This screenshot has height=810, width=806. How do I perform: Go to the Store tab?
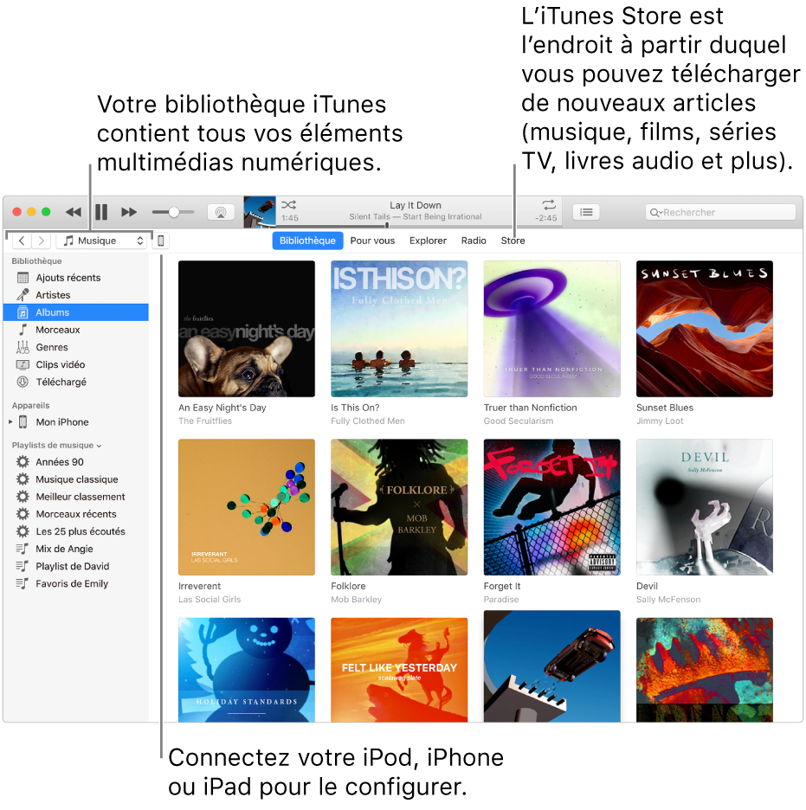tap(513, 241)
